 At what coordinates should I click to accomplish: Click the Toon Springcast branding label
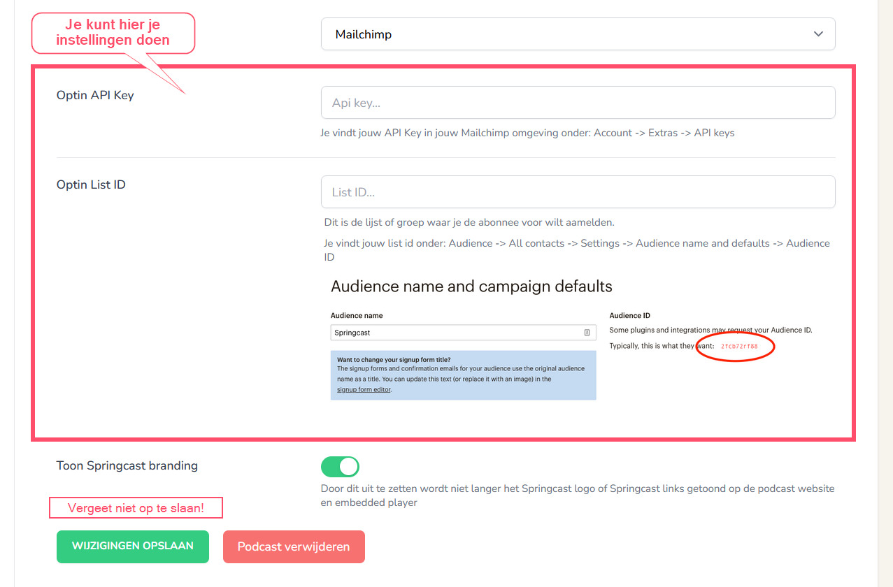point(127,465)
